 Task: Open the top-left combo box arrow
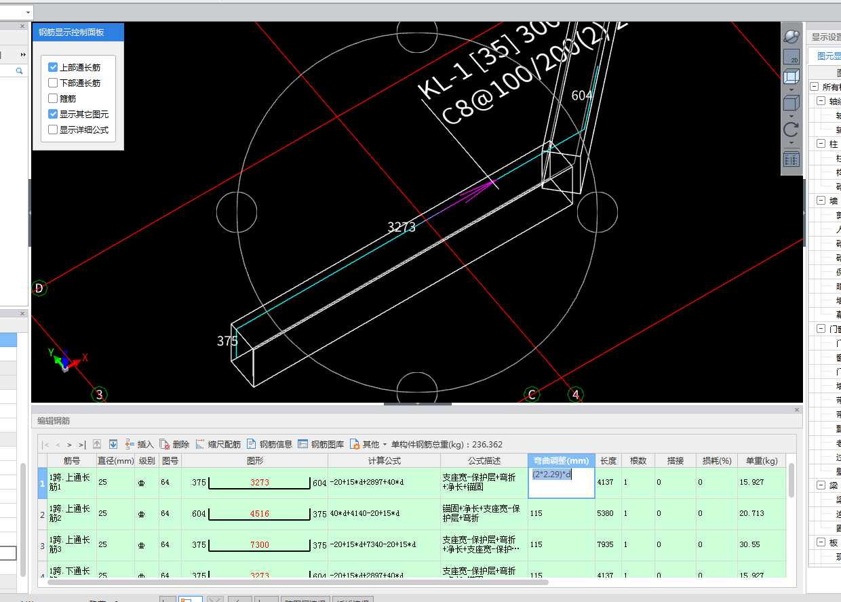tap(28, 12)
